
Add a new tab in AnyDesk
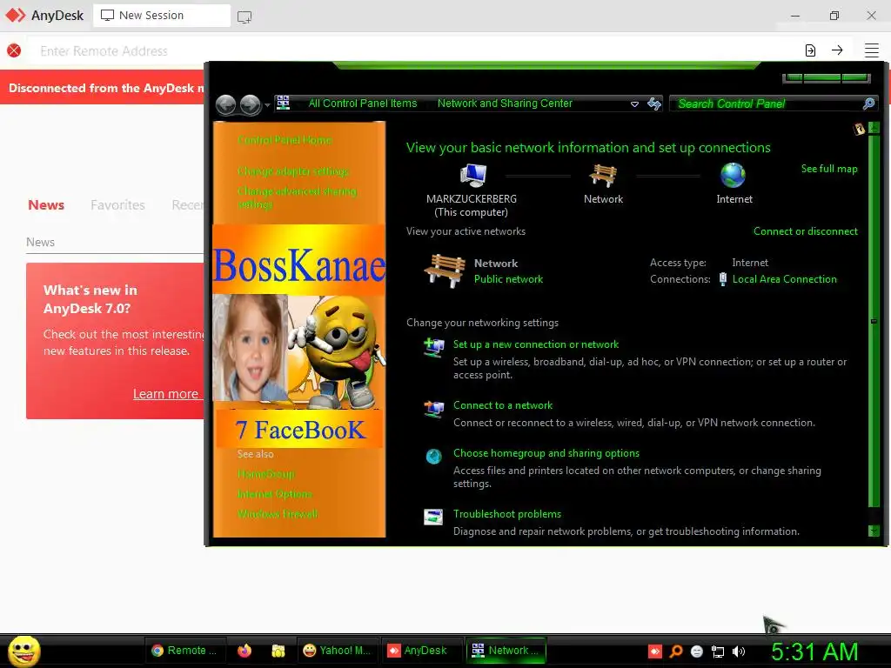coord(245,17)
